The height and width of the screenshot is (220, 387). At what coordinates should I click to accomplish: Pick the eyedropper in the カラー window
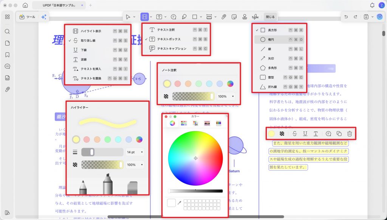click(180, 203)
